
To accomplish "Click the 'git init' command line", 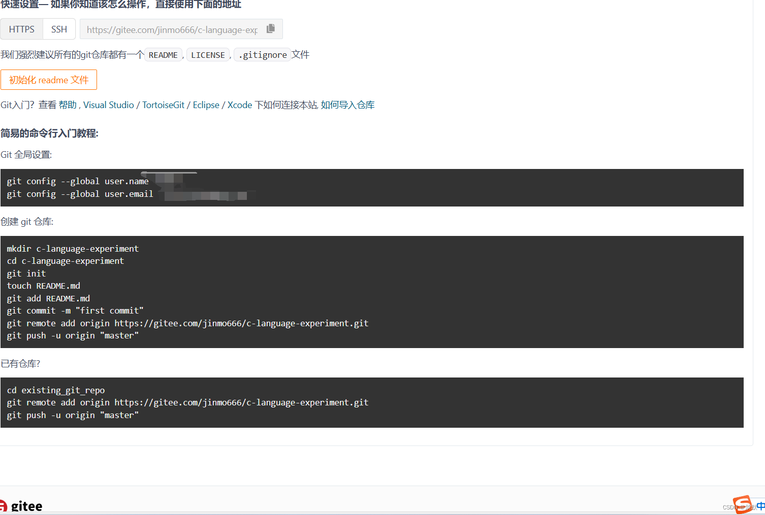I will [26, 273].
